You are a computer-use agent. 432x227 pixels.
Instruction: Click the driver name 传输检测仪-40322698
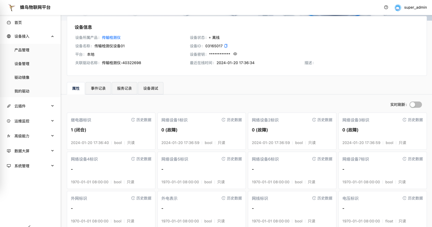tap(121, 63)
